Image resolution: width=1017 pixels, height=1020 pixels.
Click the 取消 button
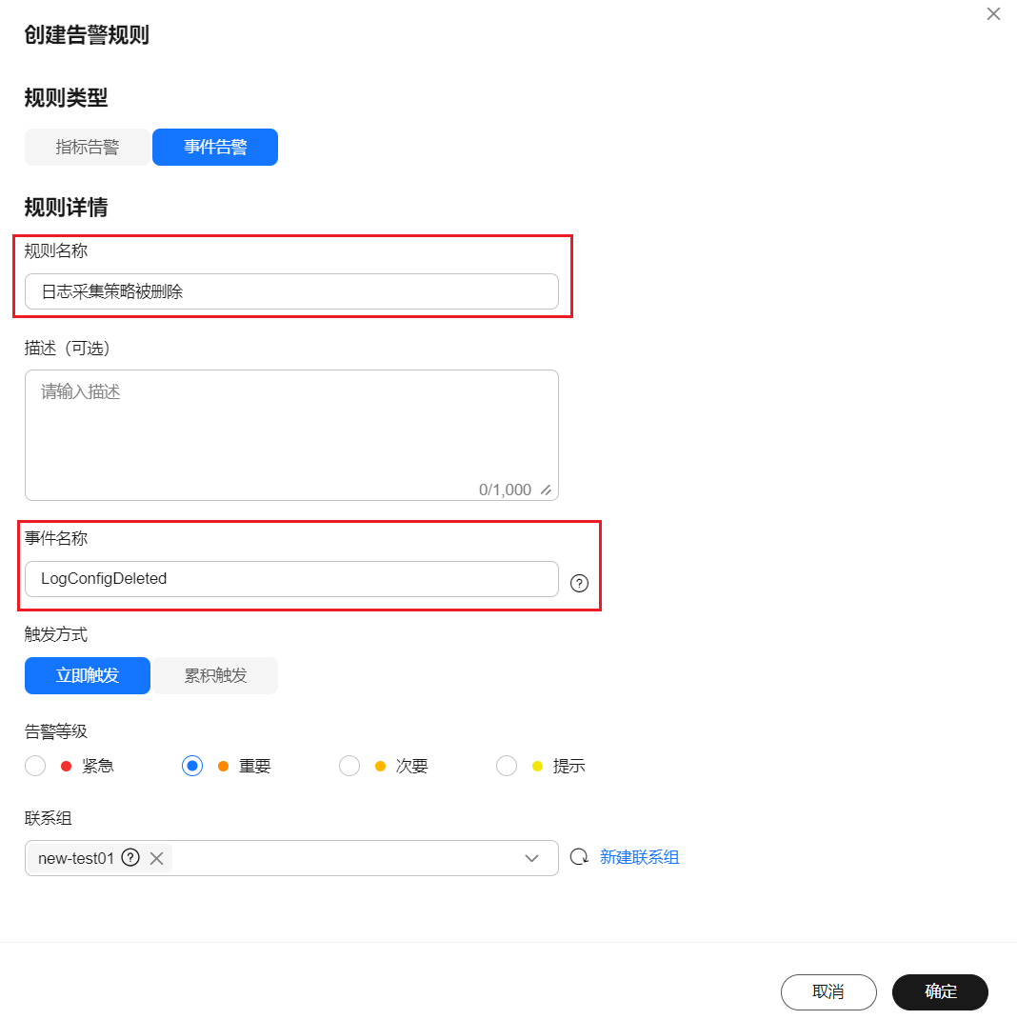[828, 991]
